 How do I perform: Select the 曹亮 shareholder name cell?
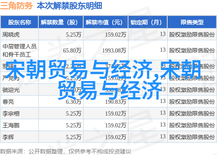(x=20, y=102)
